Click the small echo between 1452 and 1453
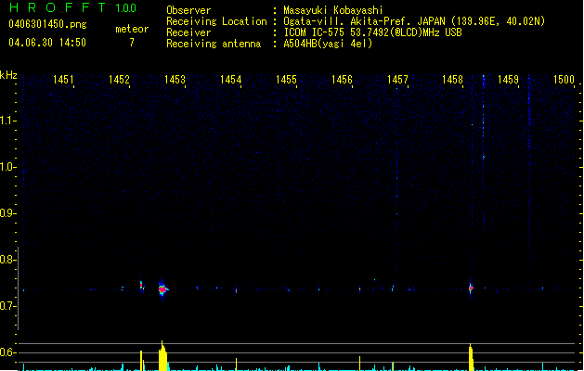 click(141, 286)
